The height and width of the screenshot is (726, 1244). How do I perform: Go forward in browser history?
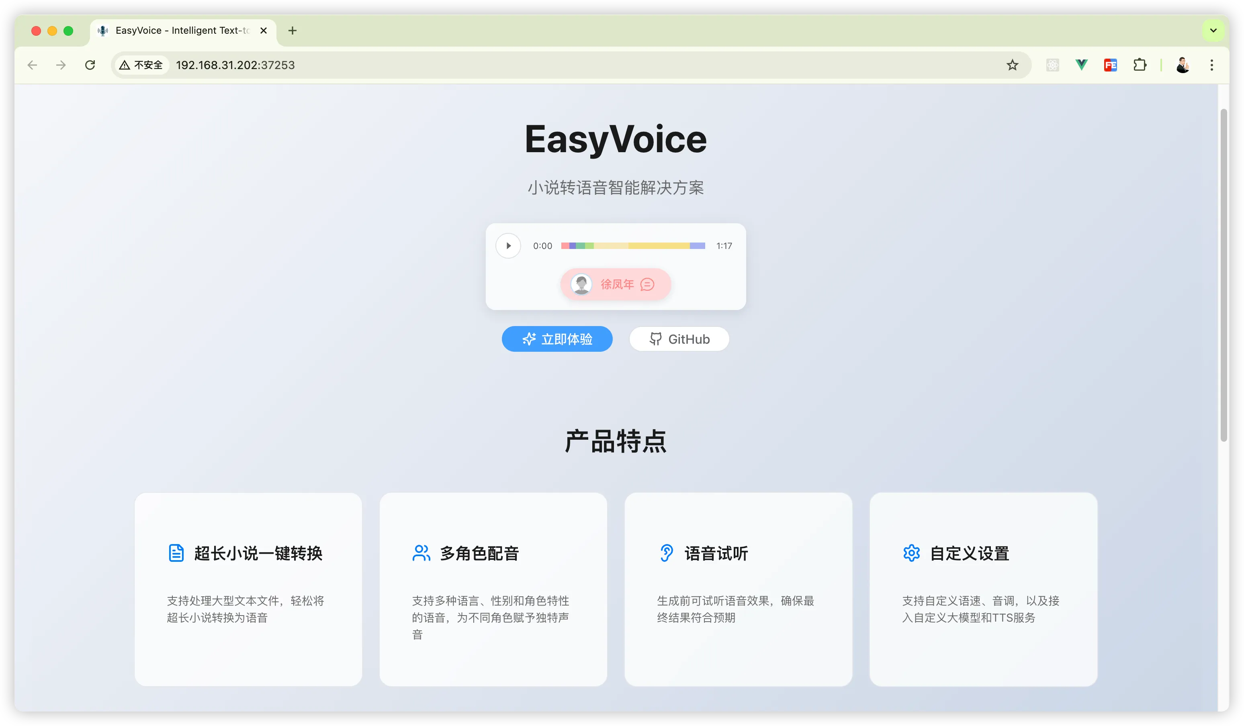pyautogui.click(x=61, y=65)
